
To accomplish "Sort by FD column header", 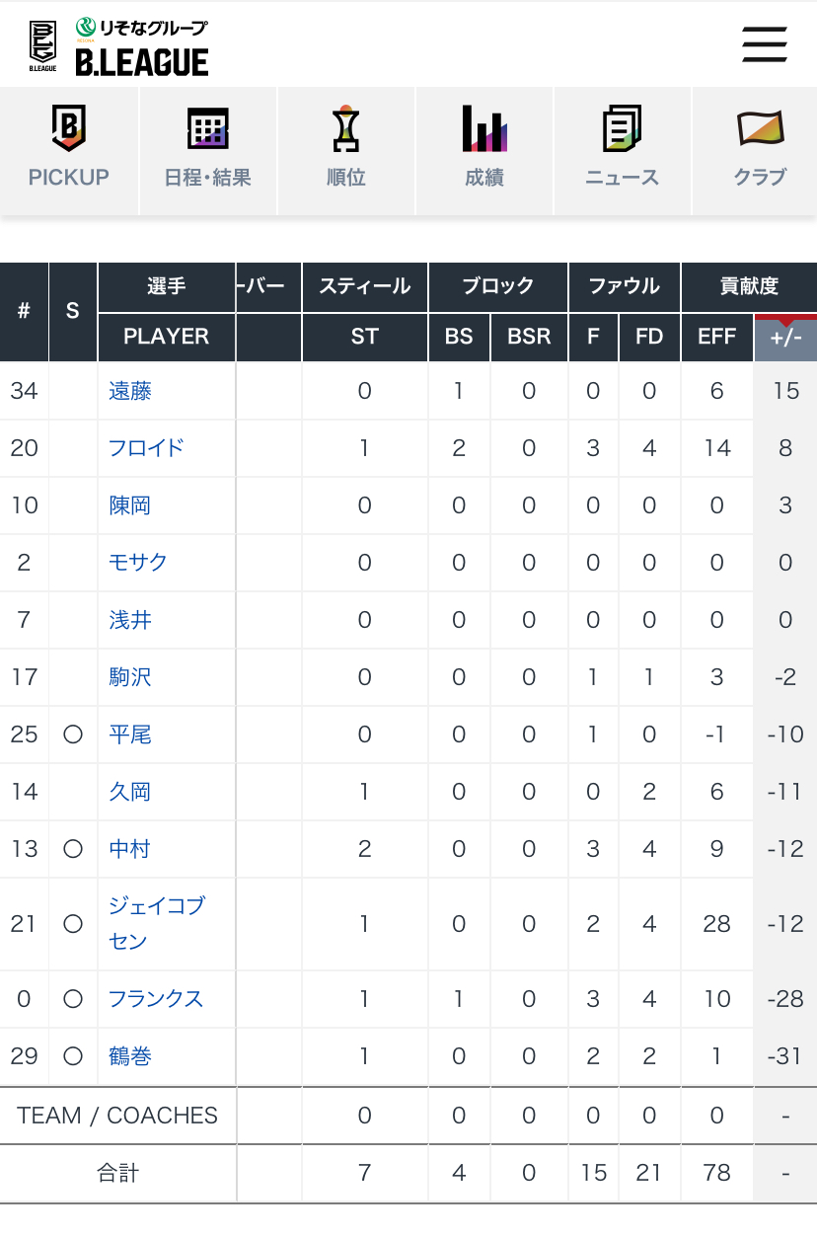I will click(x=649, y=337).
